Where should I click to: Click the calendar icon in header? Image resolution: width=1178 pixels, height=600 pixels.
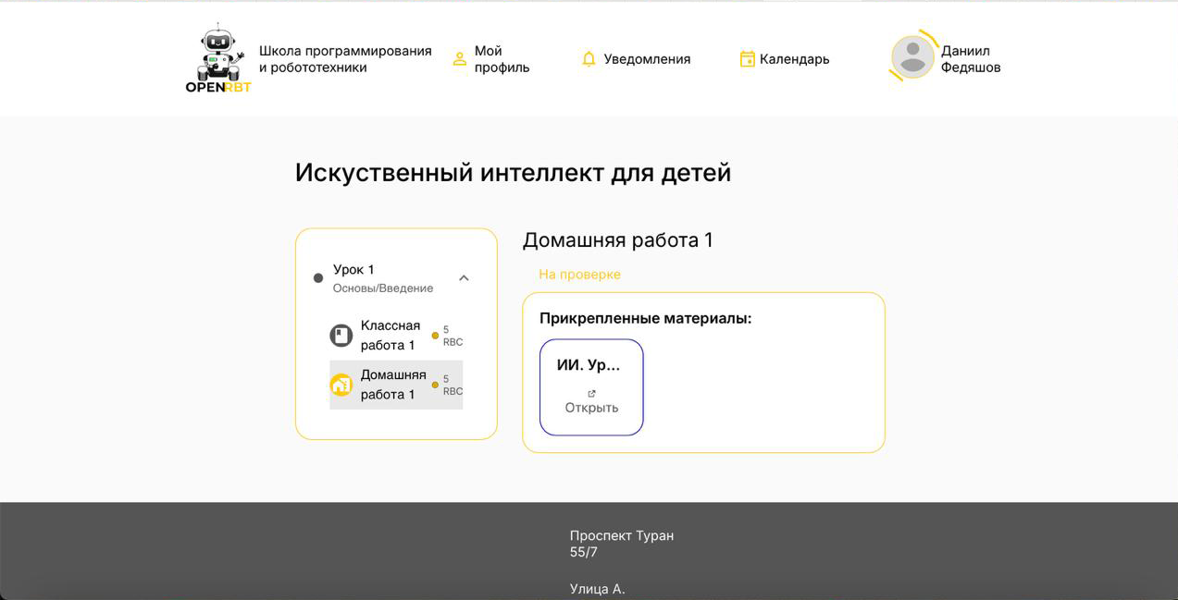click(747, 59)
